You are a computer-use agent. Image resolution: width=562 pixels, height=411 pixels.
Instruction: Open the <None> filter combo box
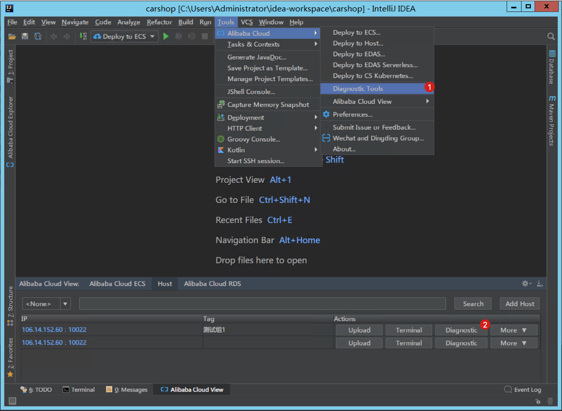[x=46, y=304]
